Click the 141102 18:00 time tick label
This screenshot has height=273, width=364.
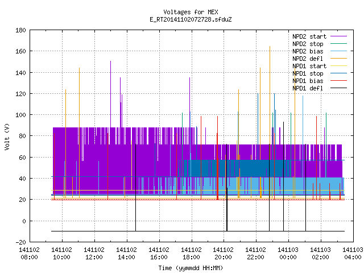(191, 254)
